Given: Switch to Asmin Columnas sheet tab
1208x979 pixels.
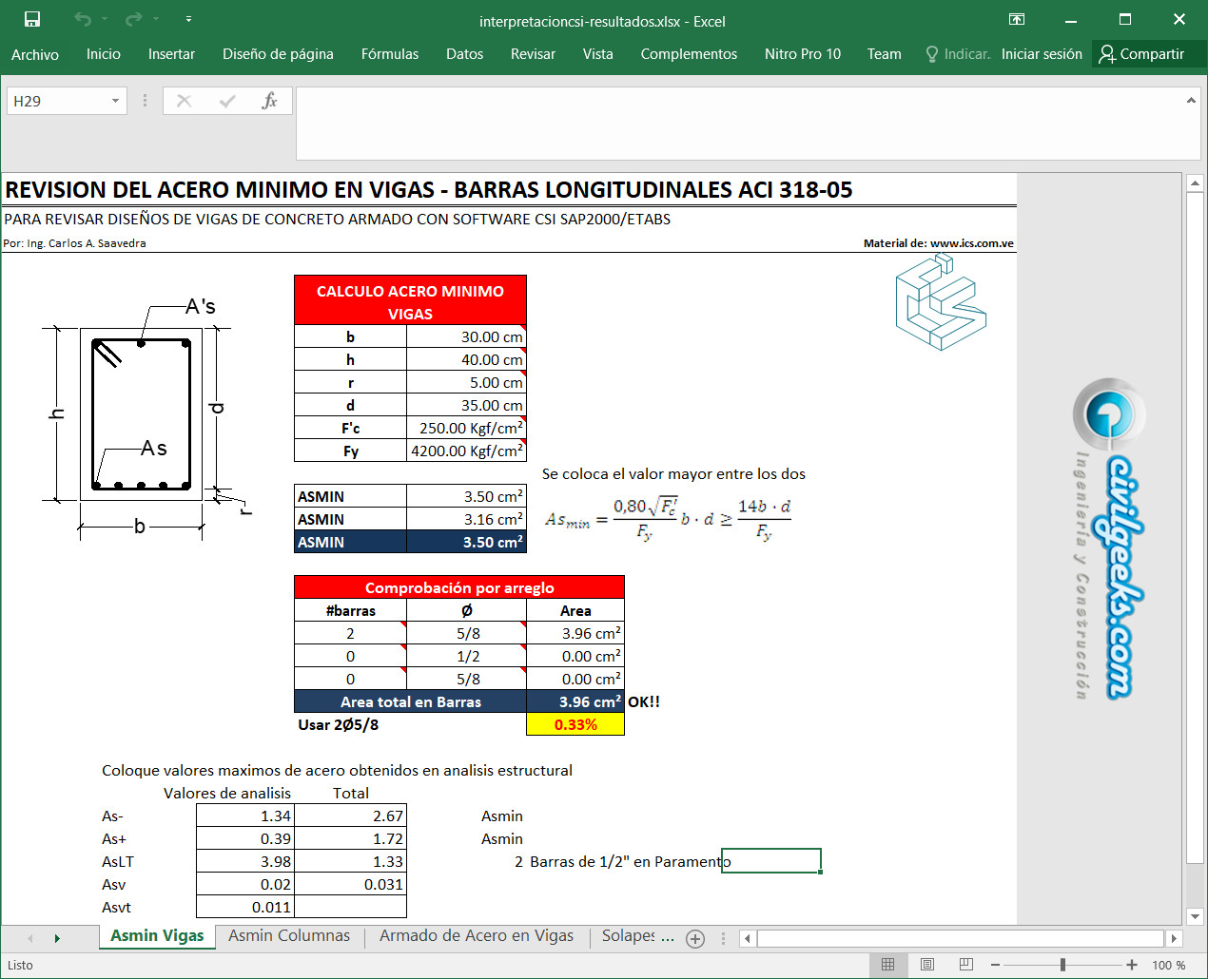Looking at the screenshot, I should coord(289,936).
